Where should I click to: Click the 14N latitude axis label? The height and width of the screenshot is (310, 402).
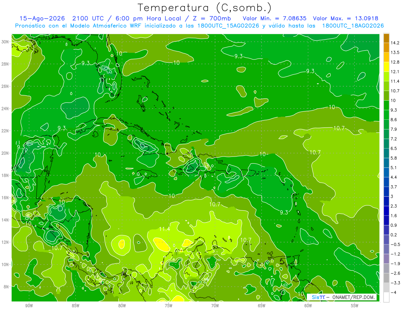[5, 220]
